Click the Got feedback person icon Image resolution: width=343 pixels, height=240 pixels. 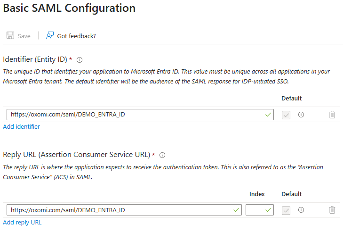point(50,36)
